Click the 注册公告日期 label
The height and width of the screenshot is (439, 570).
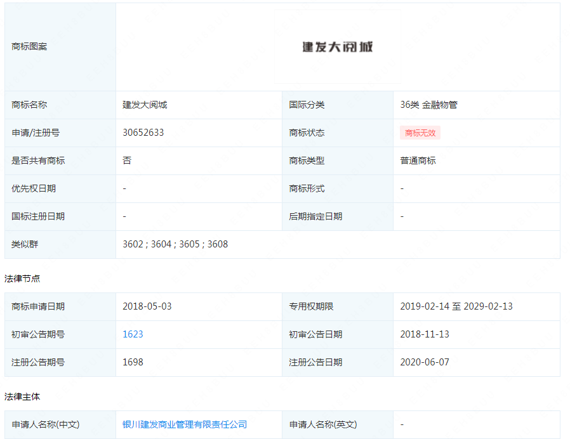tap(315, 362)
